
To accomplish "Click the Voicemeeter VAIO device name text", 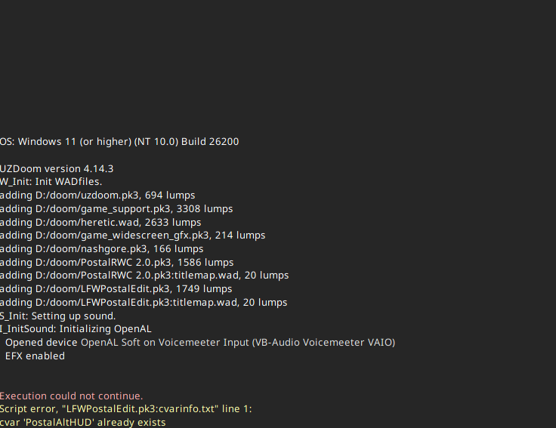I will (x=323, y=343).
